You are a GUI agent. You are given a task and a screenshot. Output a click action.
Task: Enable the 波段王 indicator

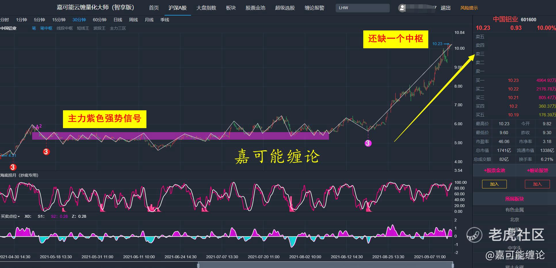pyautogui.click(x=100, y=28)
